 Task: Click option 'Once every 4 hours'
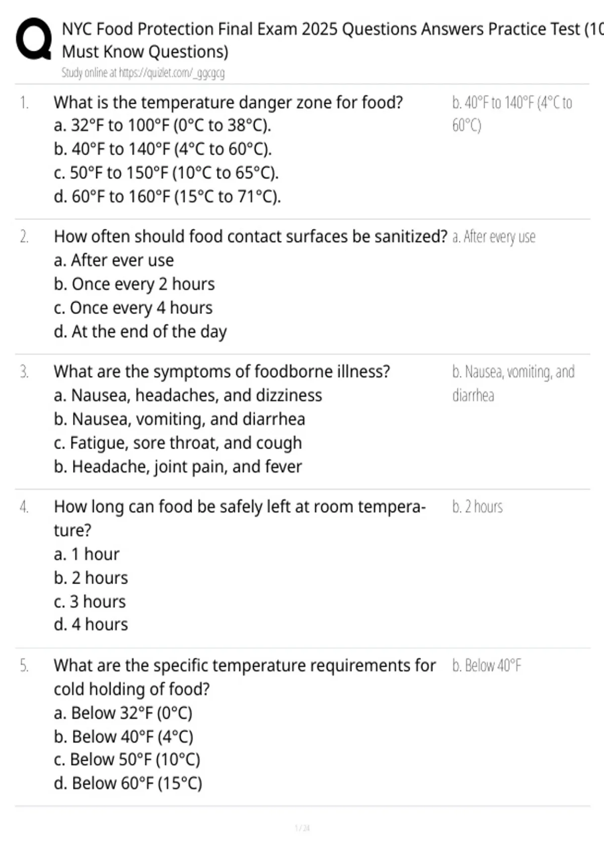coord(133,308)
